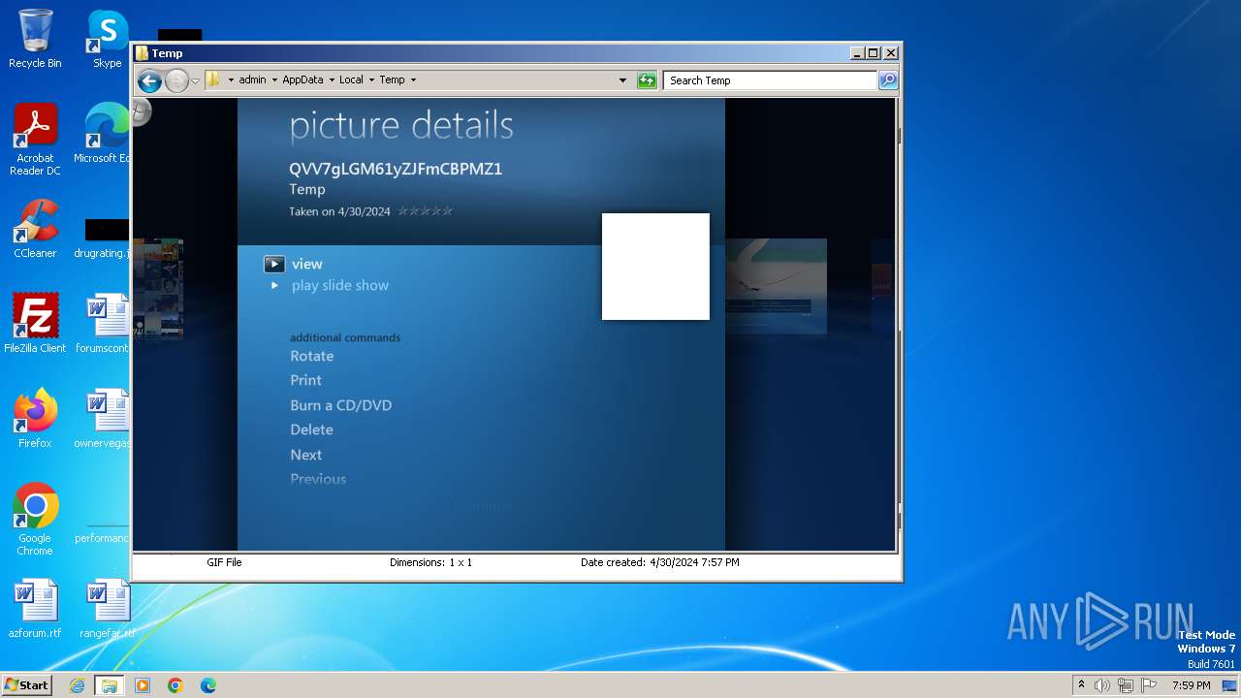Image resolution: width=1241 pixels, height=698 pixels.
Task: Click the File Explorer taskbar button
Action: click(110, 685)
